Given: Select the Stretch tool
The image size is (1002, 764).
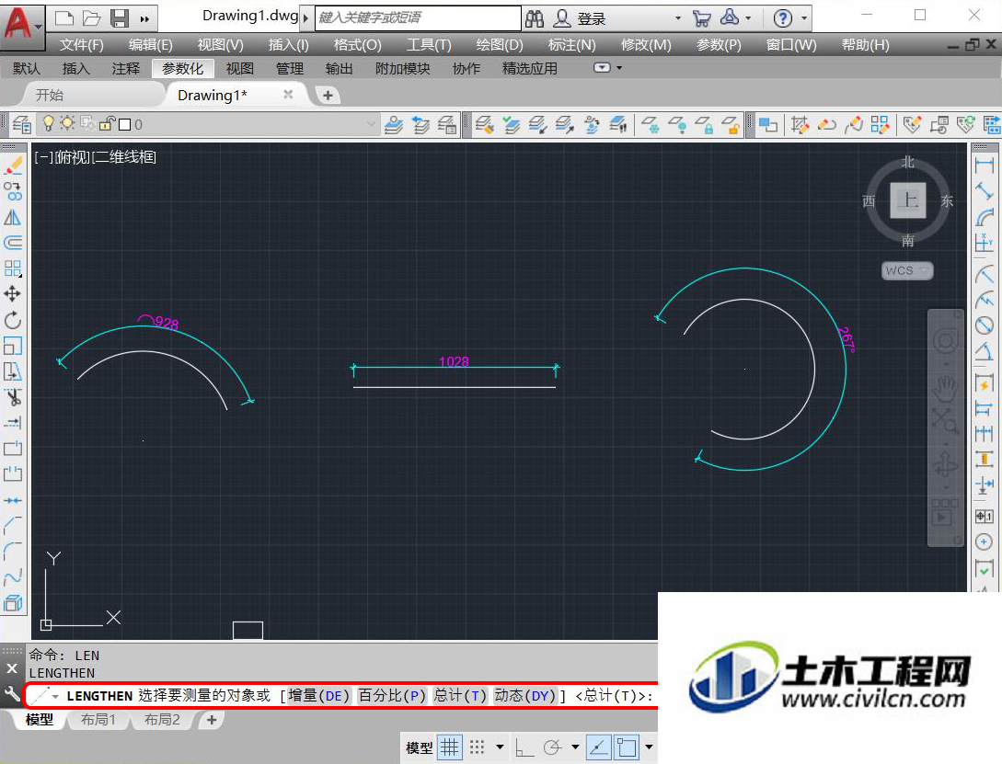Looking at the screenshot, I should (x=13, y=371).
